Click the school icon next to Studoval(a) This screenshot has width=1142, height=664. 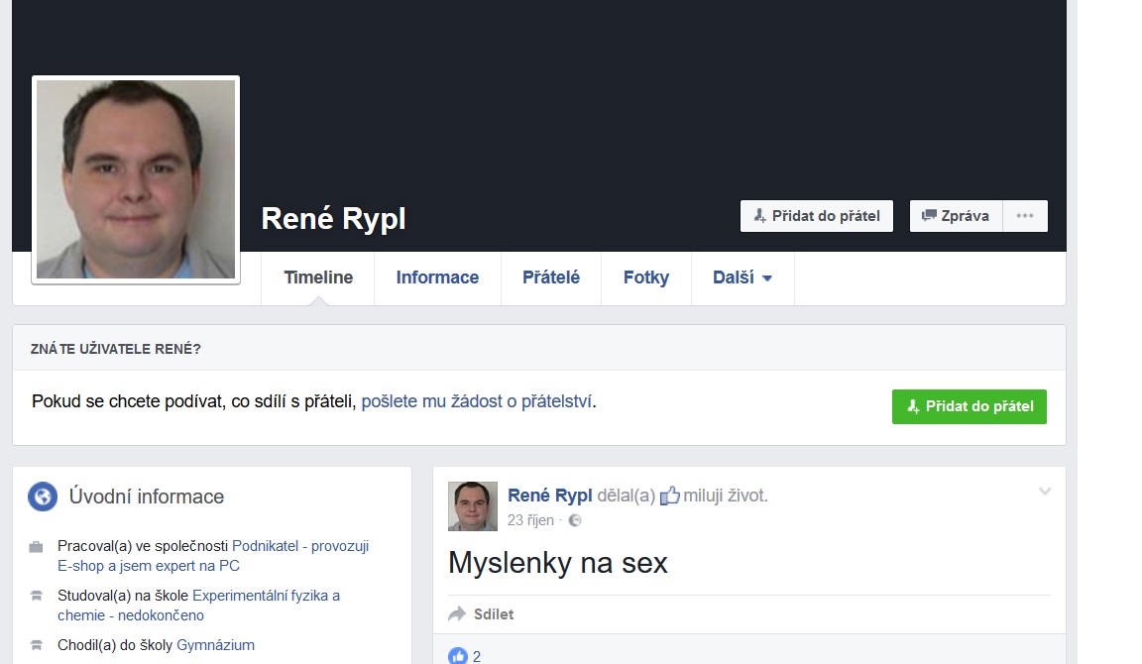(x=37, y=596)
